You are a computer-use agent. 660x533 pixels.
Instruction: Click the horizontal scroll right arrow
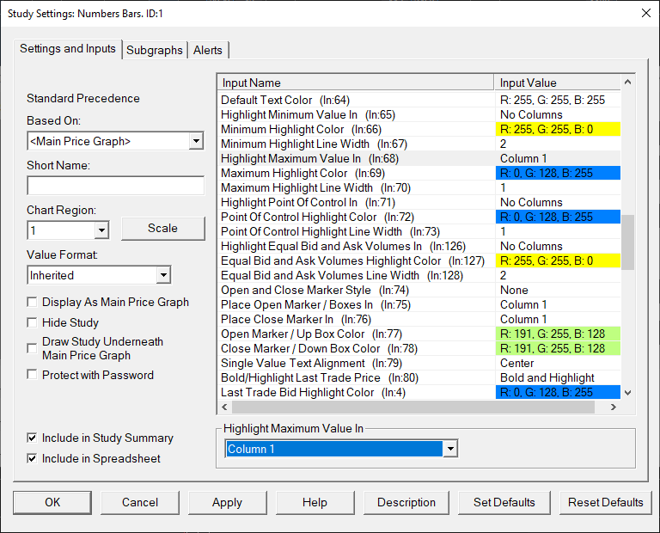click(614, 407)
